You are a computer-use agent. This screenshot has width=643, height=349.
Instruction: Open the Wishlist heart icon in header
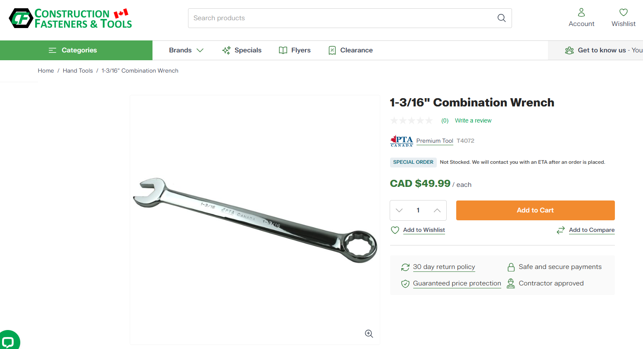624,12
